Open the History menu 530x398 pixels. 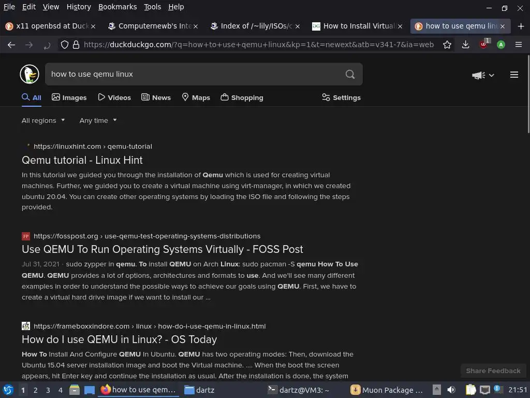79,7
